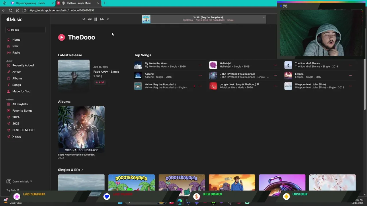Open Artists in Library

tap(17, 72)
